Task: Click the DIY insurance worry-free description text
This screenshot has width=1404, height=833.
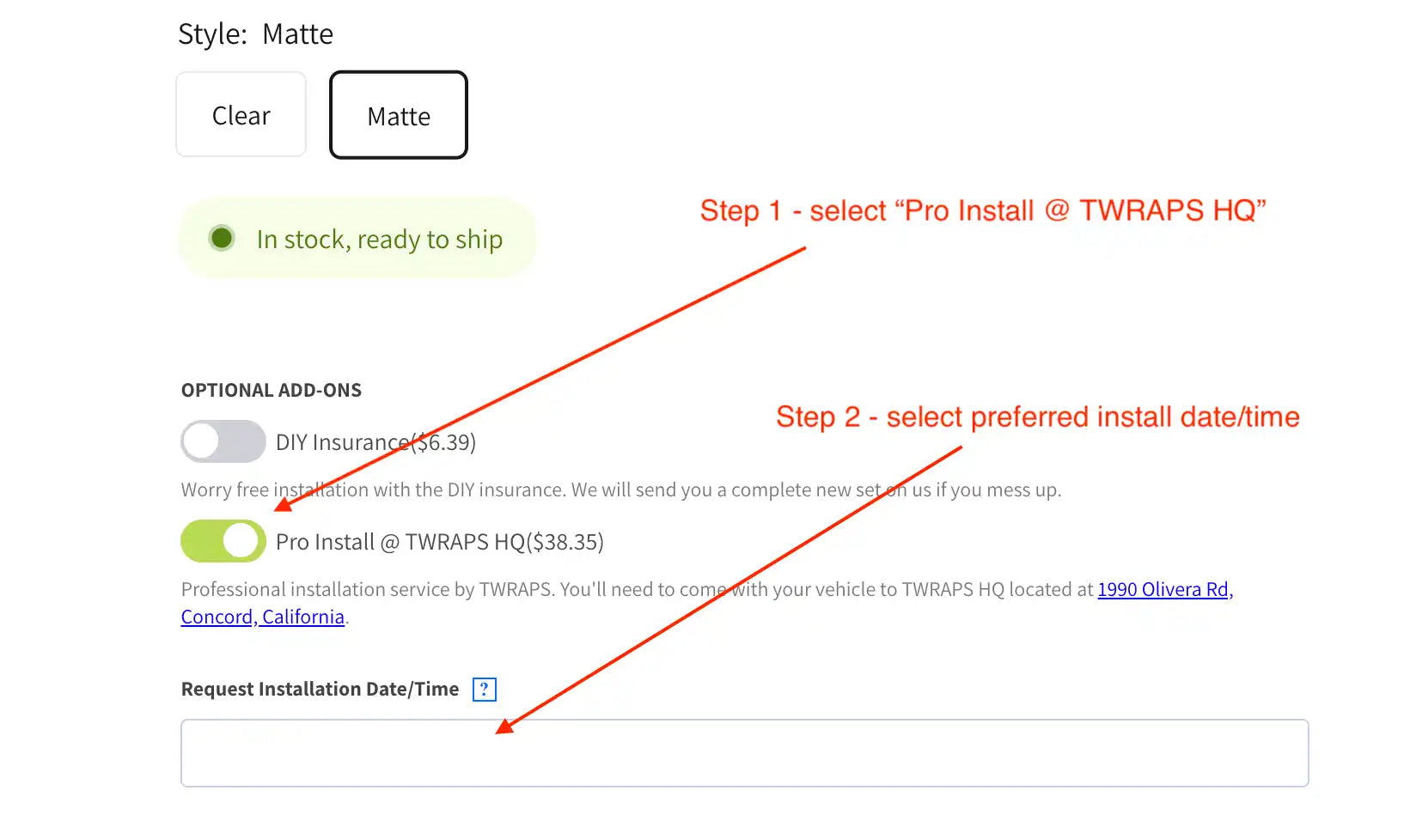Action: [x=620, y=489]
